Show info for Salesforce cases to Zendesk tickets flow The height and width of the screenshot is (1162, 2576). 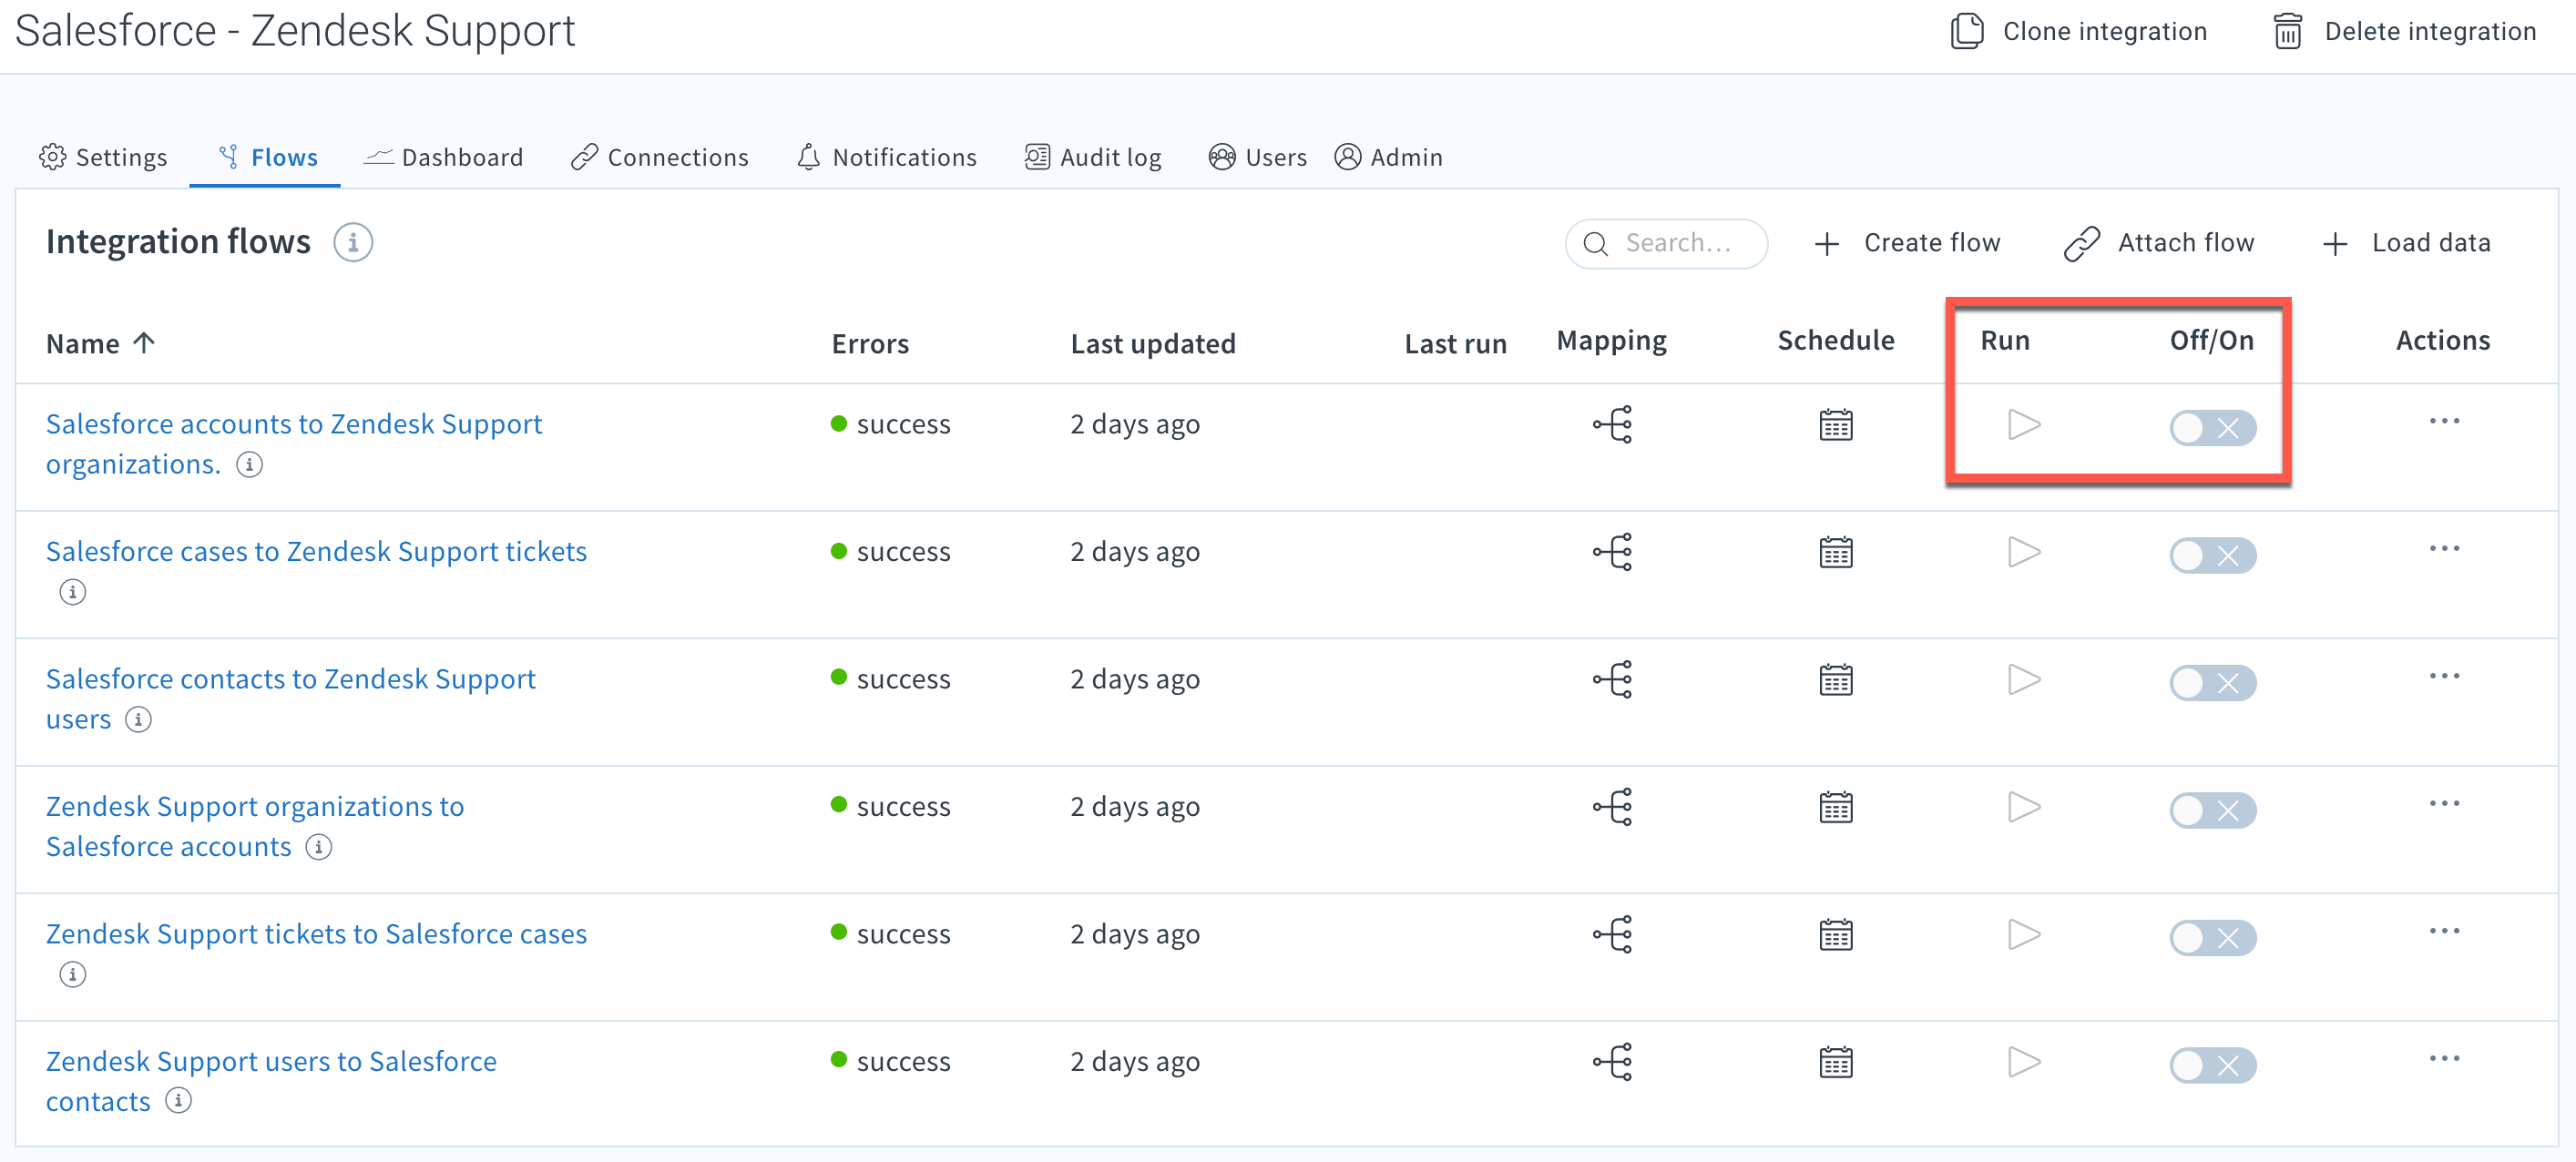tap(73, 592)
